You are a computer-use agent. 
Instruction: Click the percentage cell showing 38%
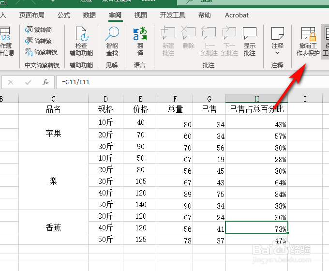click(256, 204)
